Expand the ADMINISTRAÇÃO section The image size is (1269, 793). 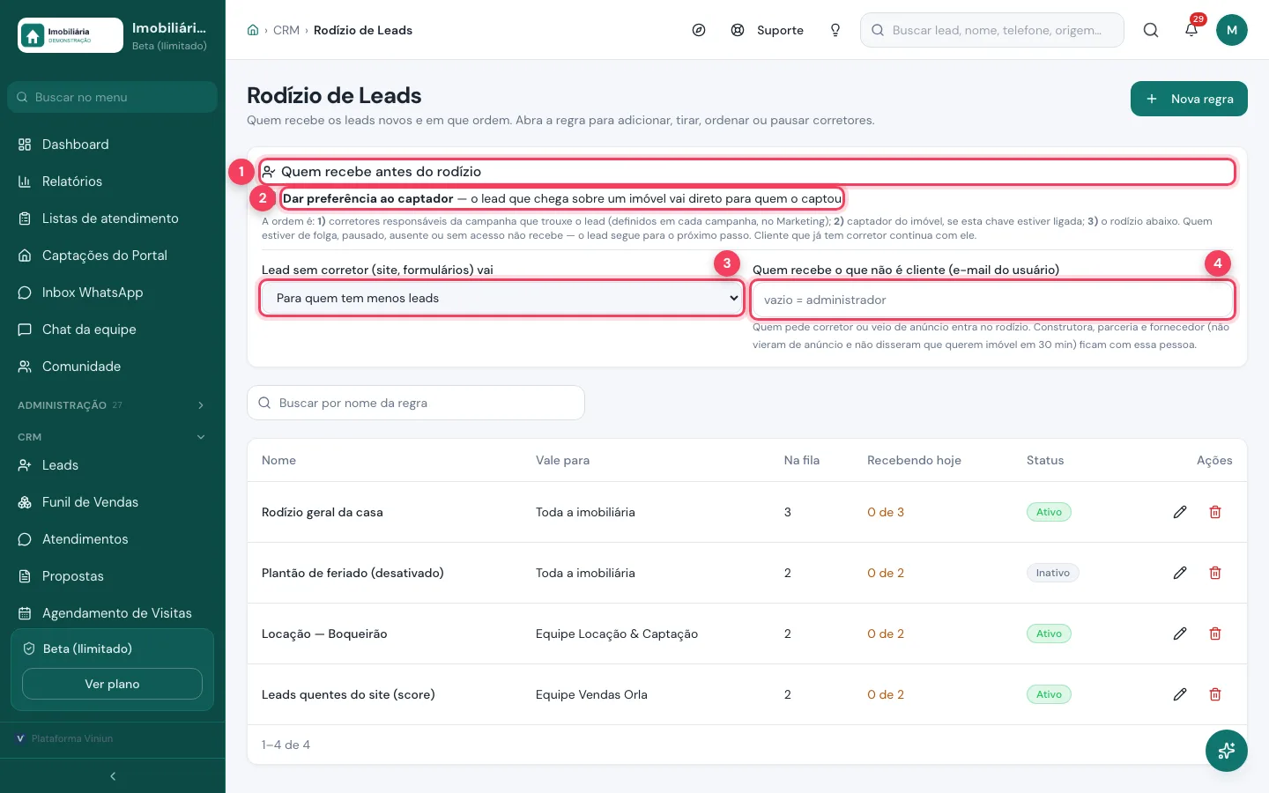(x=112, y=405)
